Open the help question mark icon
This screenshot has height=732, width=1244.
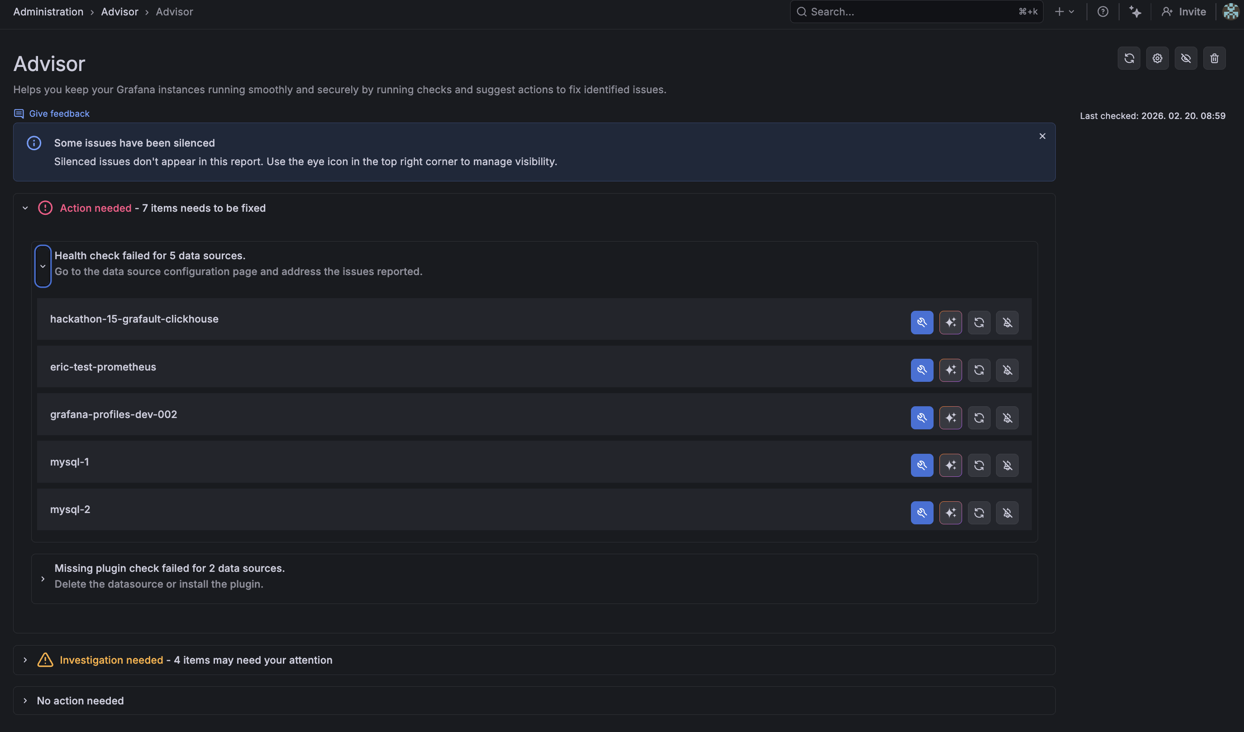[1102, 12]
